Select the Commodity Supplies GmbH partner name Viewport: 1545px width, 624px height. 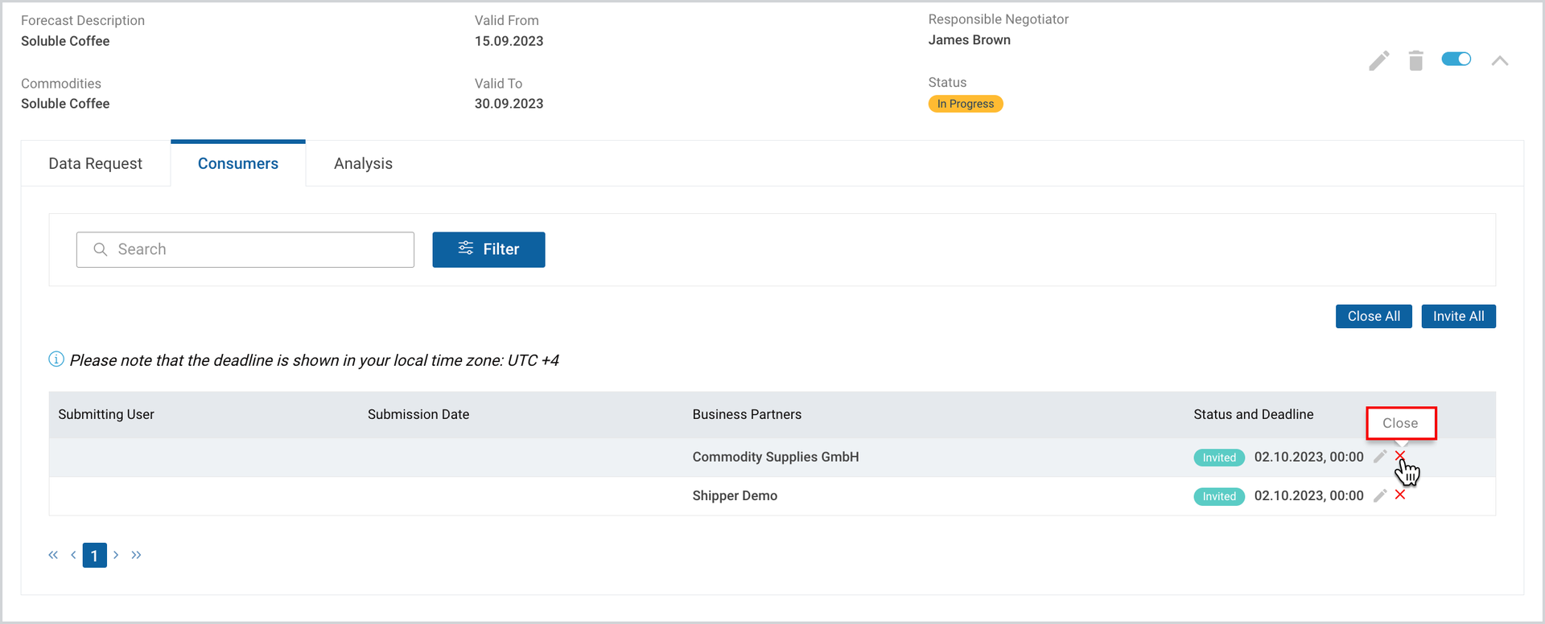tap(776, 457)
